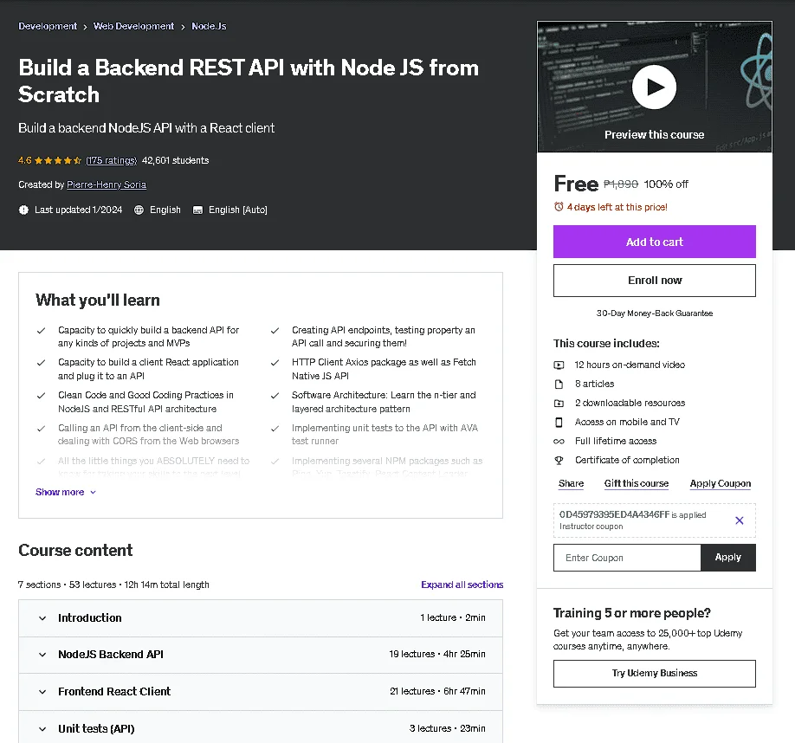Click breadcrumb chevron after Development
This screenshot has width=795, height=743.
(85, 27)
